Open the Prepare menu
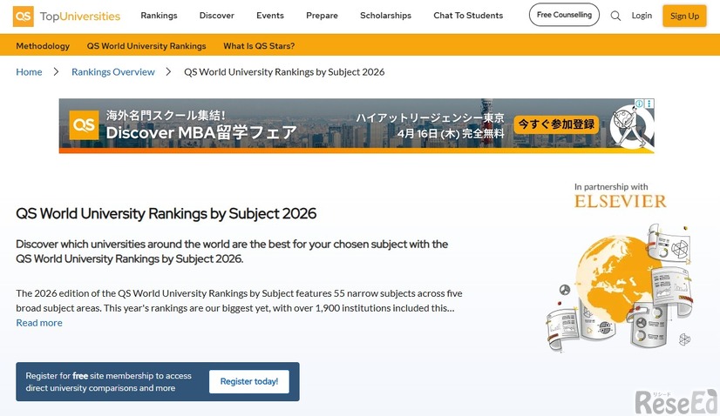 point(322,16)
